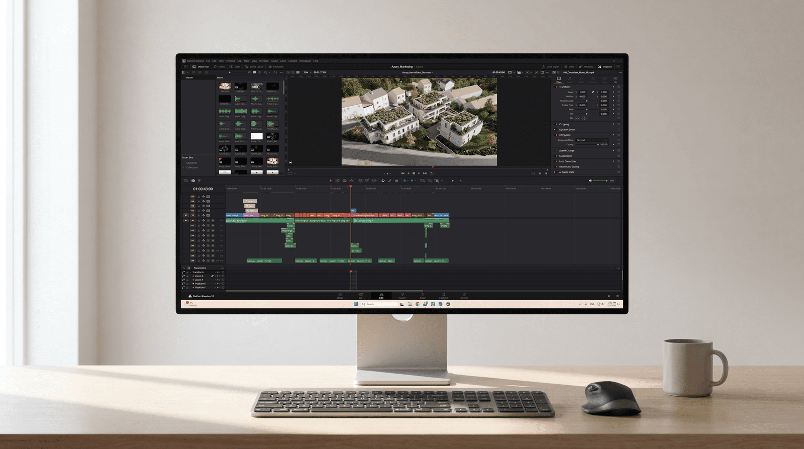Collapse Transform row in keyframes Parameters panel
Image resolution: width=804 pixels, height=449 pixels.
click(190, 272)
